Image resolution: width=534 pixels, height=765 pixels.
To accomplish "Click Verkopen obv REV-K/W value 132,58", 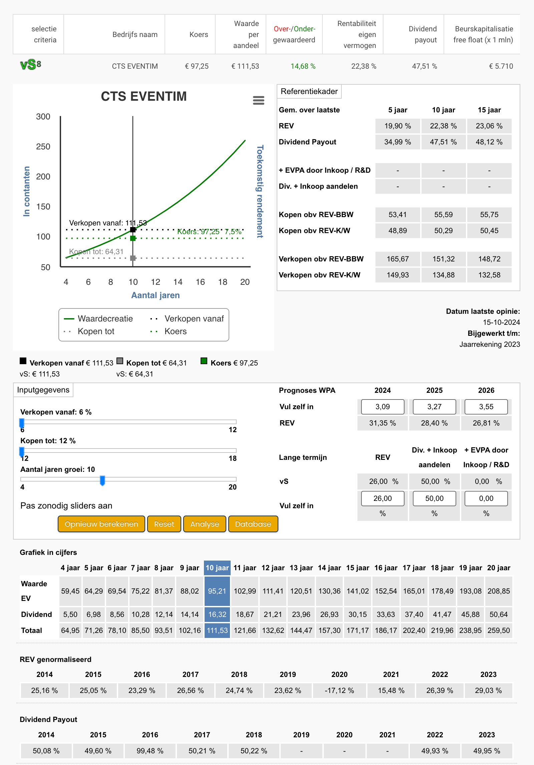I will click(x=489, y=275).
